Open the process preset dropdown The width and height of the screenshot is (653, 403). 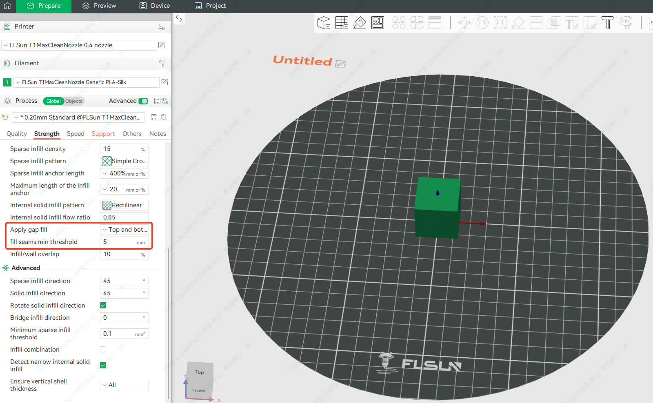[x=78, y=117]
